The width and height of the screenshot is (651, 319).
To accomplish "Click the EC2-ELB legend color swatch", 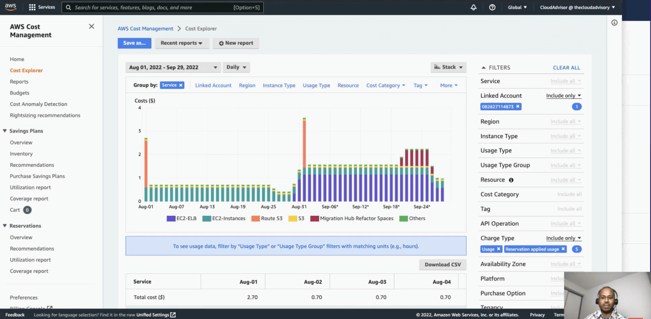I will (x=171, y=218).
